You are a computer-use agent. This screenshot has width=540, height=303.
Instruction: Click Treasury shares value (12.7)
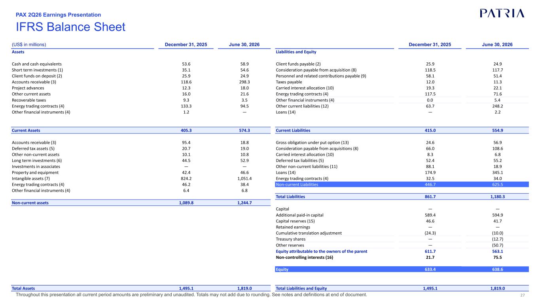[497, 239]
